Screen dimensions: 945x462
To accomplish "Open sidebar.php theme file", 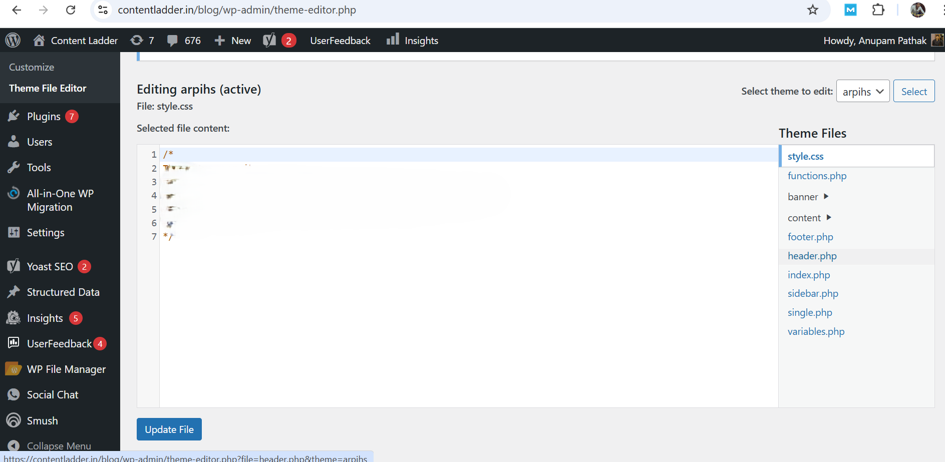I will tap(813, 293).
